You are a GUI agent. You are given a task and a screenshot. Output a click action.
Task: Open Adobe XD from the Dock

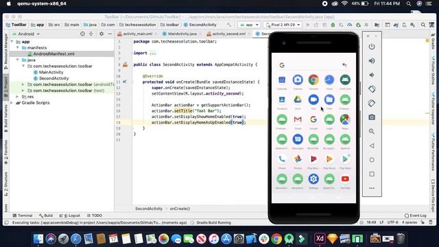tap(320, 239)
